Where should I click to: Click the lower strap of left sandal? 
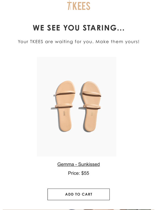(64, 106)
